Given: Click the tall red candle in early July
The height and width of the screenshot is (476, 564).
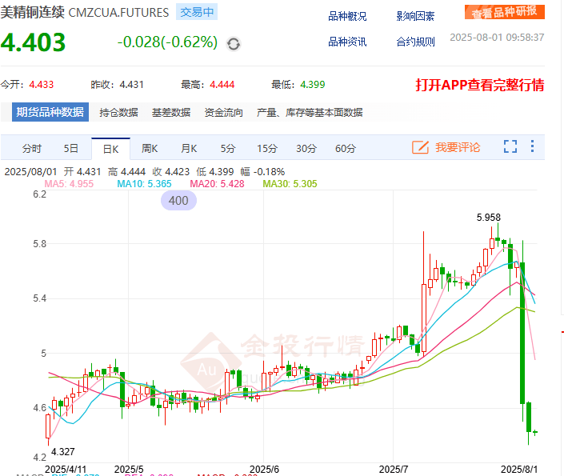Looking at the screenshot, I should 424,317.
